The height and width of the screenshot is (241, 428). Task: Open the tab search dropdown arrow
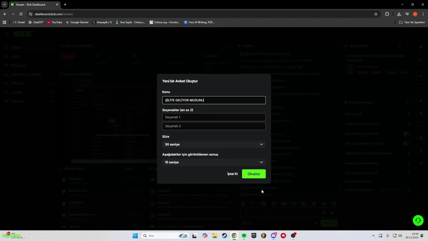(x=4, y=5)
